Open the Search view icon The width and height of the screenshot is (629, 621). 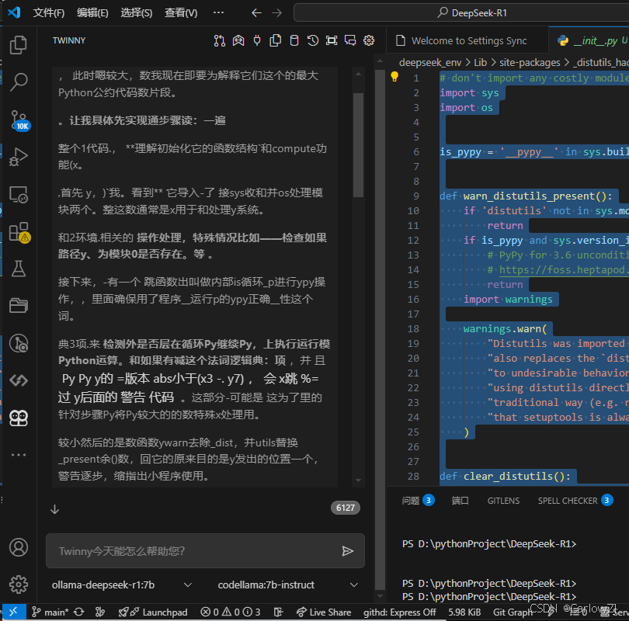17,82
